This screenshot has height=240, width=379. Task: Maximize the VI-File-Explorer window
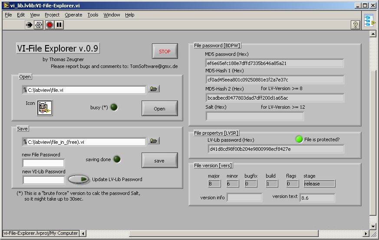pyautogui.click(x=365, y=5)
